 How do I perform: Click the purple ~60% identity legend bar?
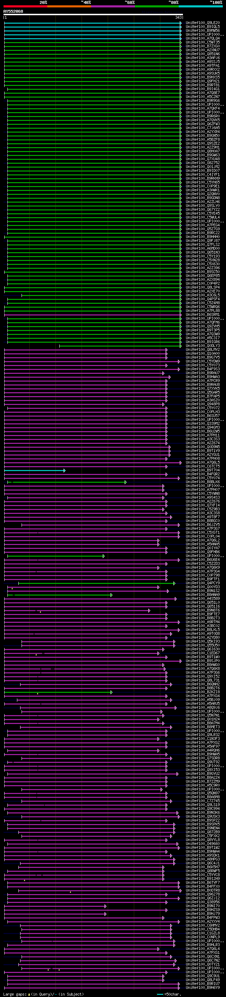click(113, 6)
